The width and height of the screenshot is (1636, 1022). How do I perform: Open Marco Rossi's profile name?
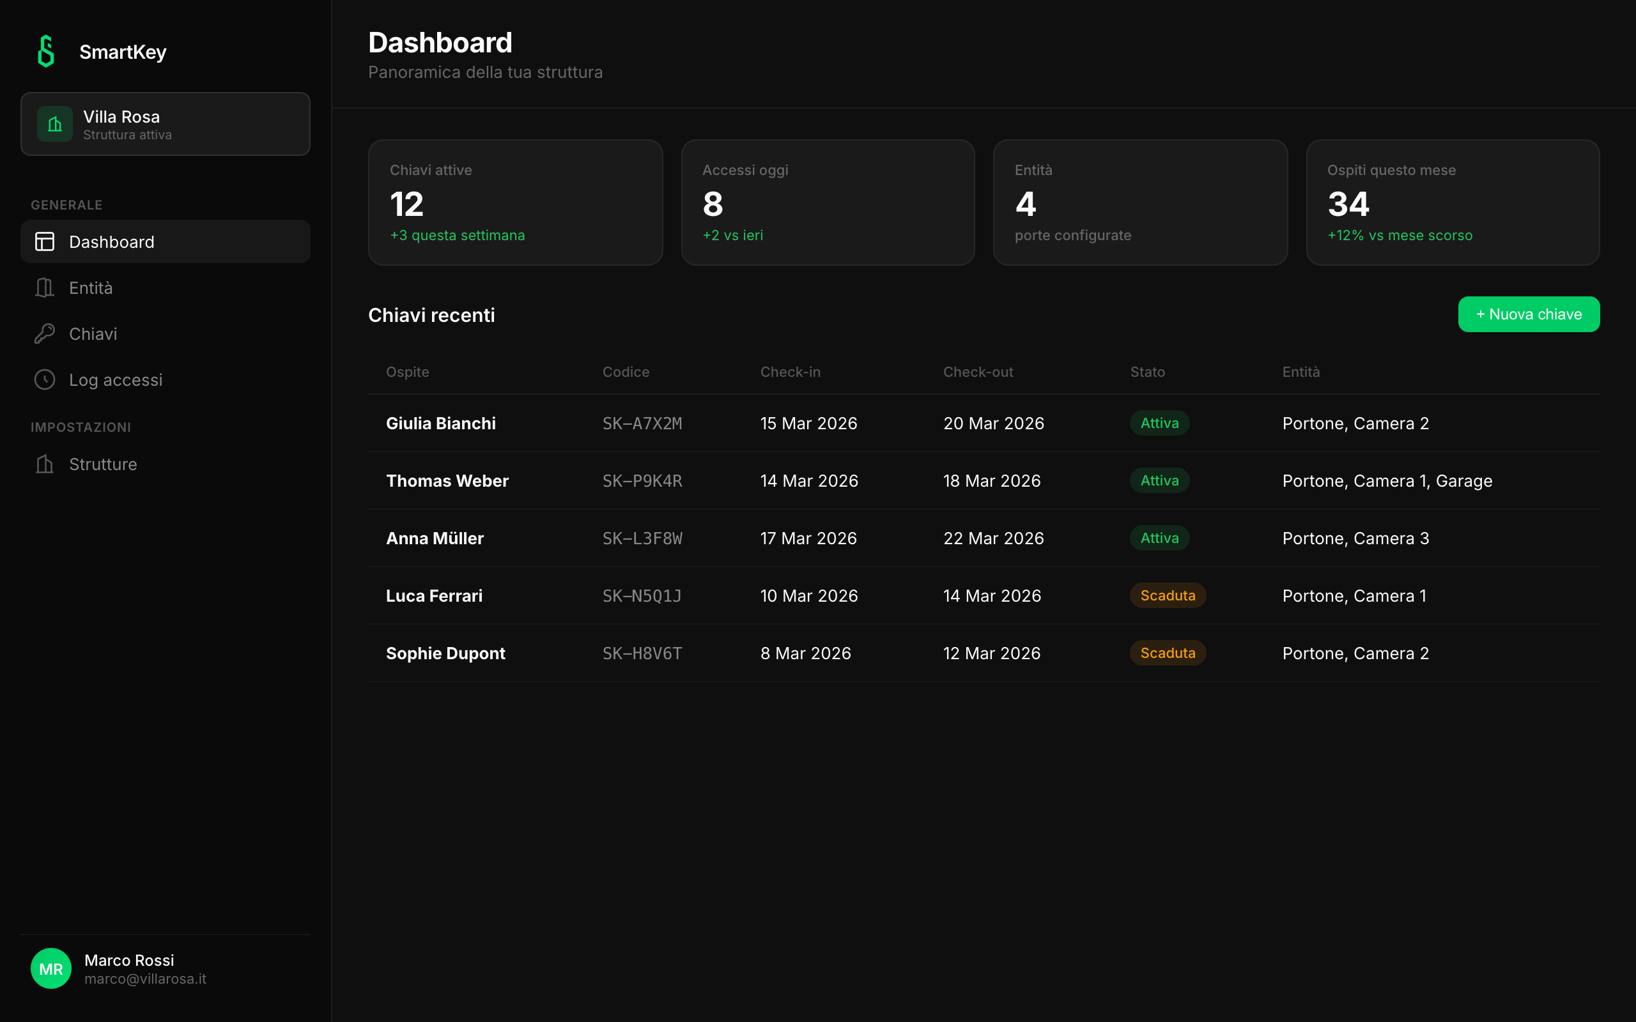129,960
